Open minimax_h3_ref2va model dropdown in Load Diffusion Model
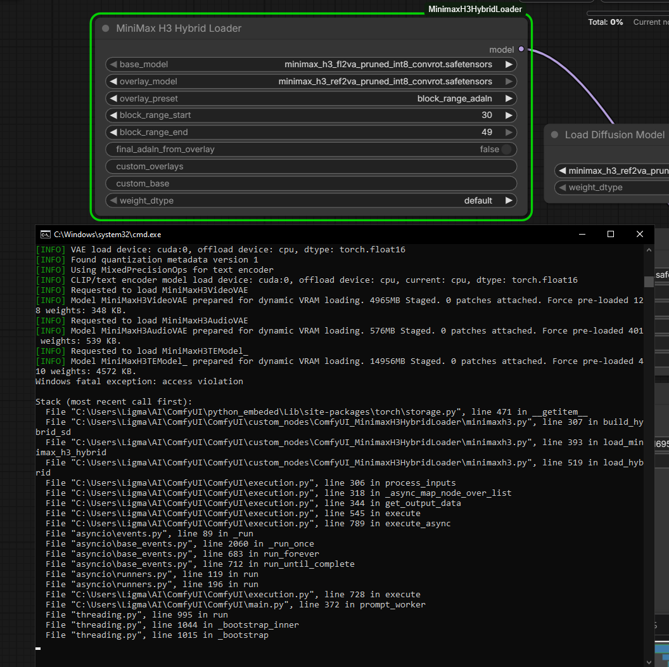Image resolution: width=669 pixels, height=667 pixels. coord(619,171)
